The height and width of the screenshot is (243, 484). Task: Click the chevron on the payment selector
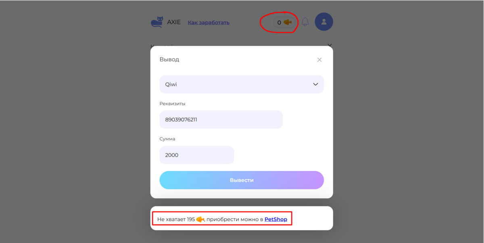315,84
